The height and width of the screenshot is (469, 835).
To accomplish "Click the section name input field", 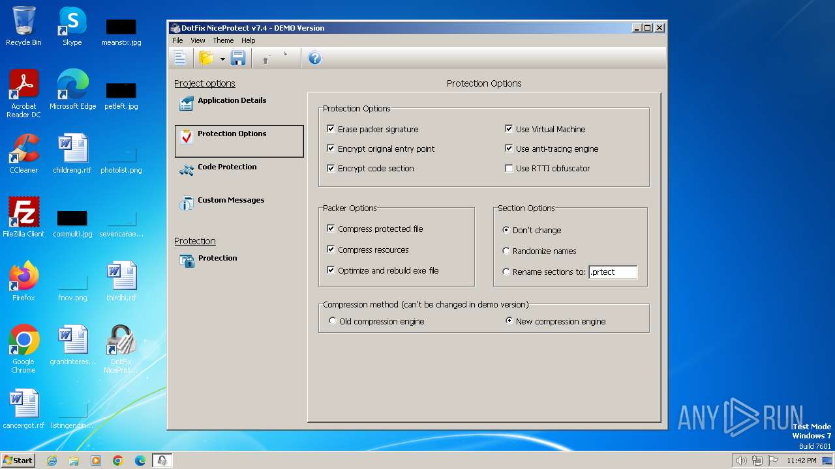I will 613,272.
